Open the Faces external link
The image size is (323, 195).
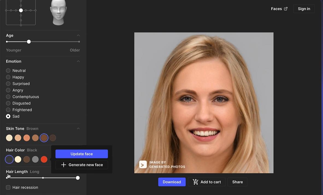[279, 9]
